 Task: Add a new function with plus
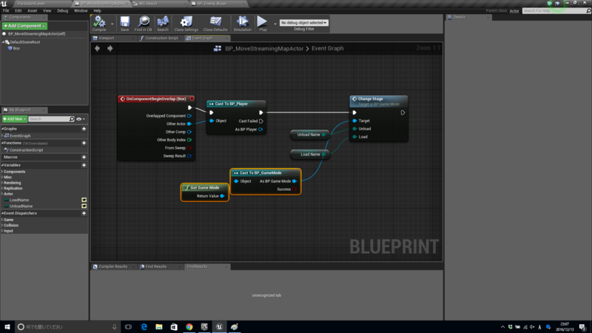[84, 143]
